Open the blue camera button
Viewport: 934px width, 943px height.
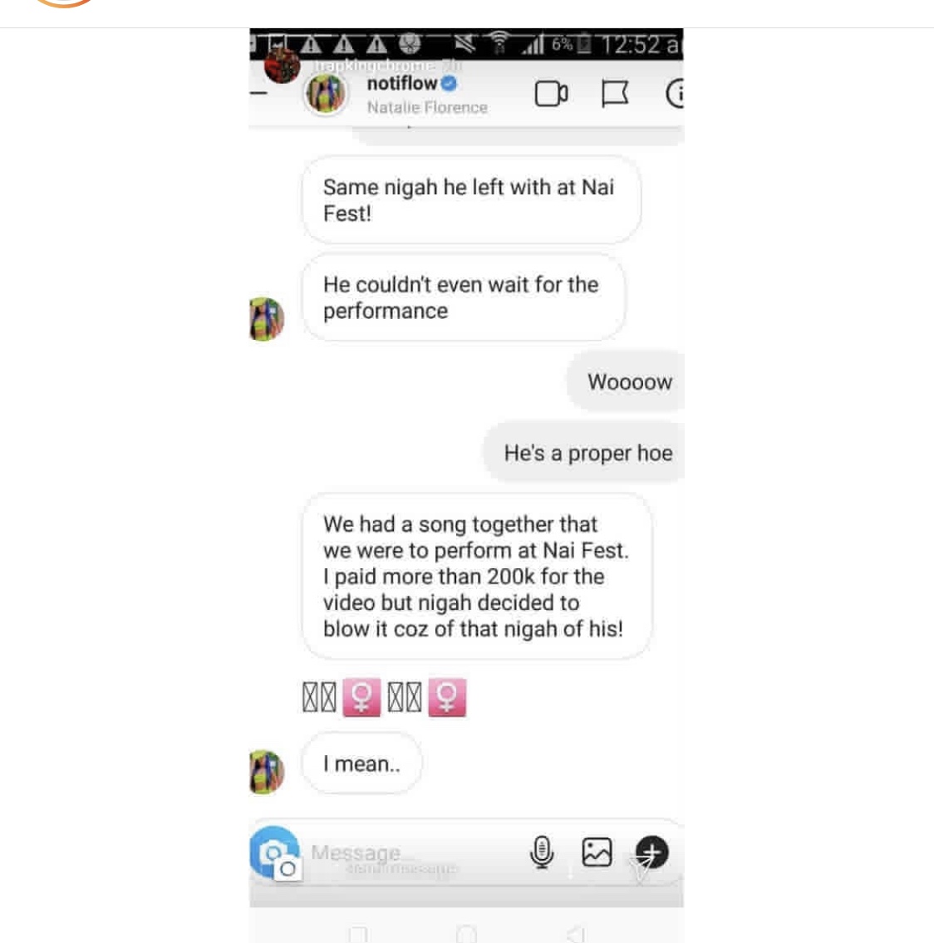point(274,852)
